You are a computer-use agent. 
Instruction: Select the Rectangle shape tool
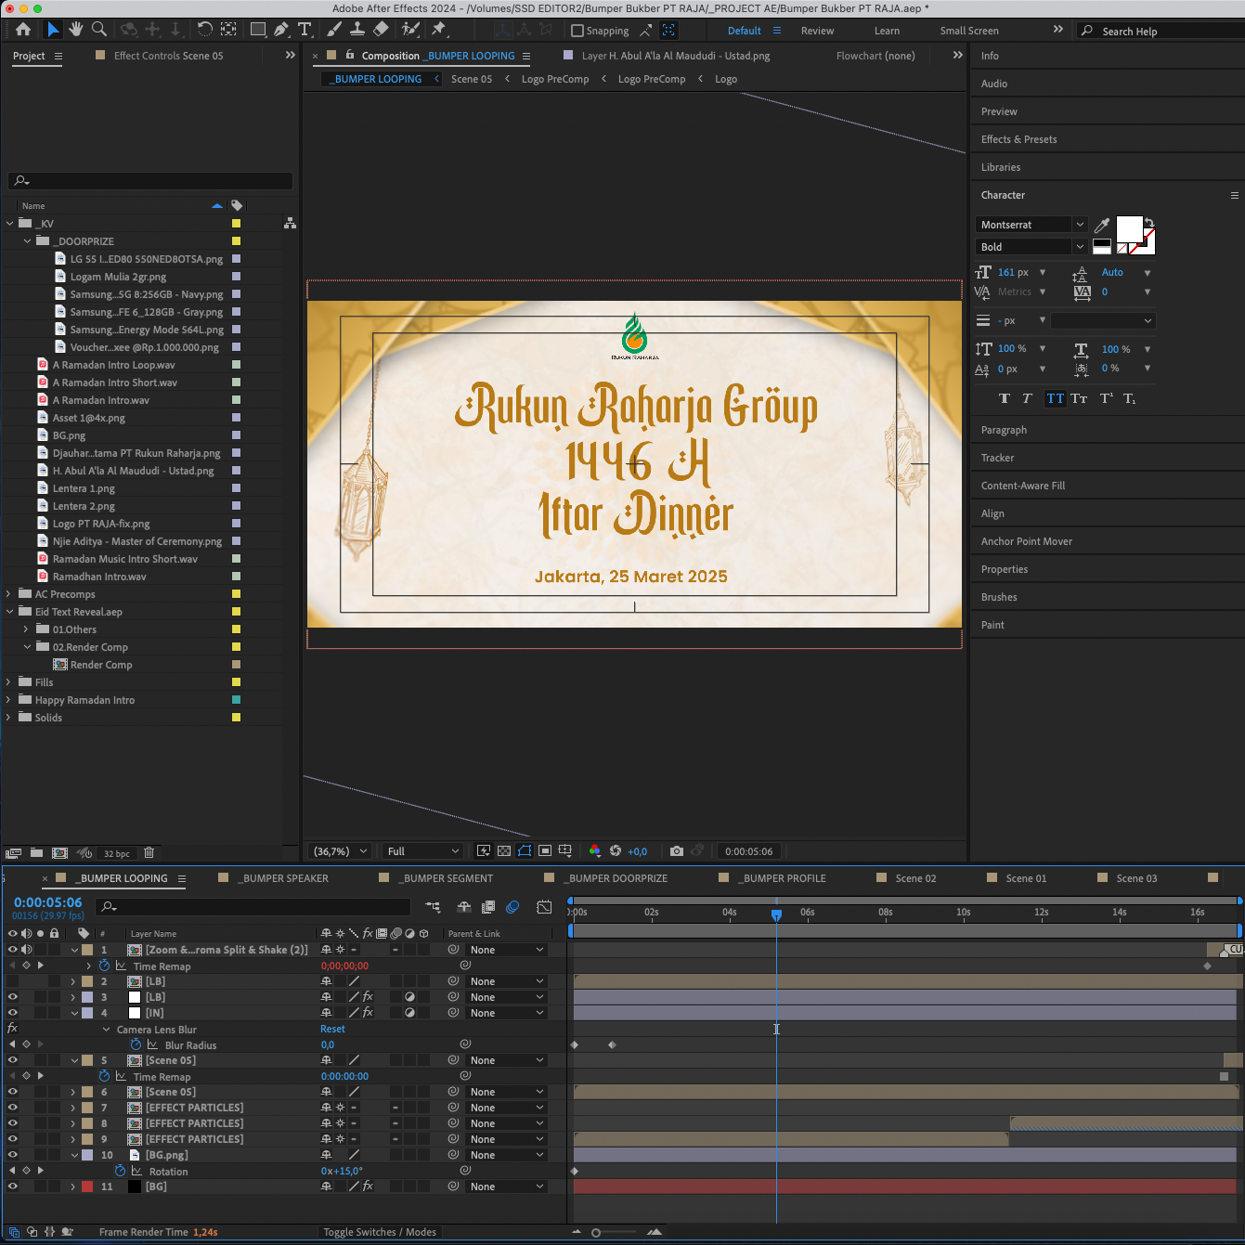[258, 30]
